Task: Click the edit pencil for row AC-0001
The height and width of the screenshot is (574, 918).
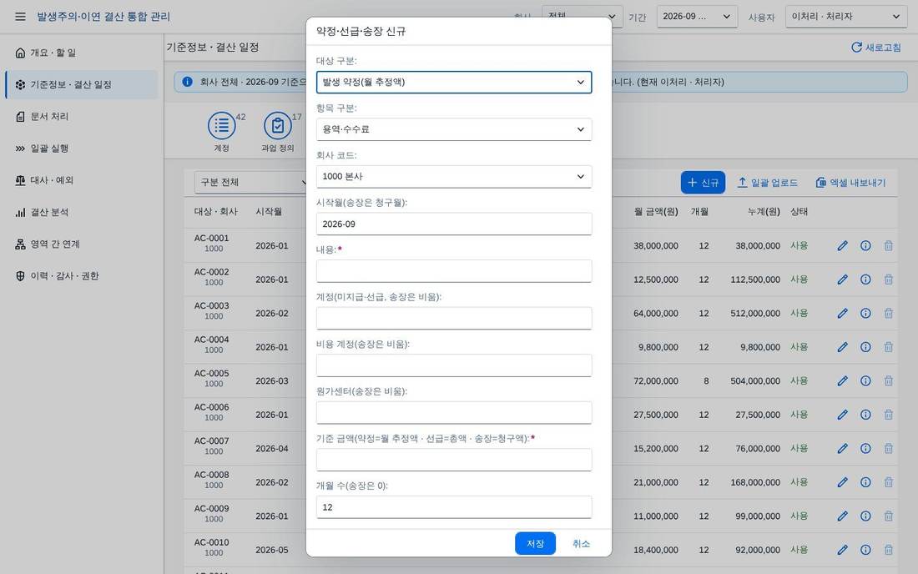Action: (x=843, y=246)
